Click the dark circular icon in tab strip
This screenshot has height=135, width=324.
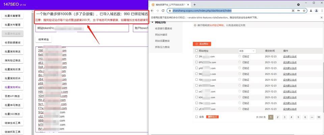[x=298, y=4]
